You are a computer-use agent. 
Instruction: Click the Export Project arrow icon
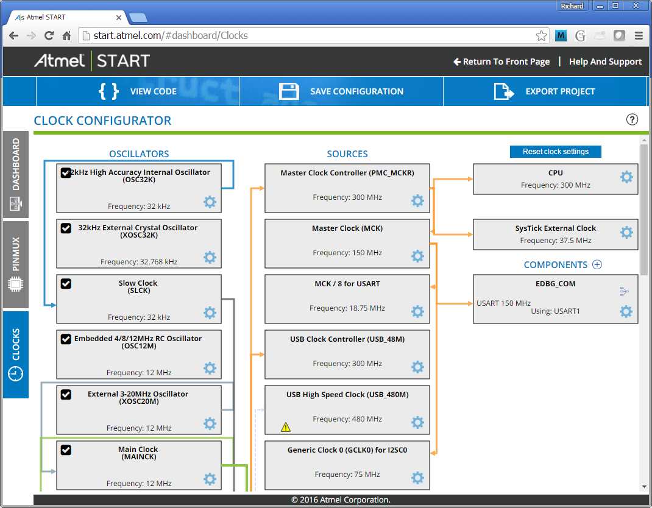pos(503,91)
